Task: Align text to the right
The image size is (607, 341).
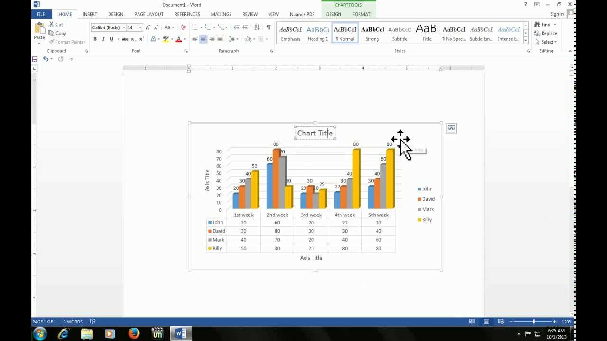Action: point(212,39)
